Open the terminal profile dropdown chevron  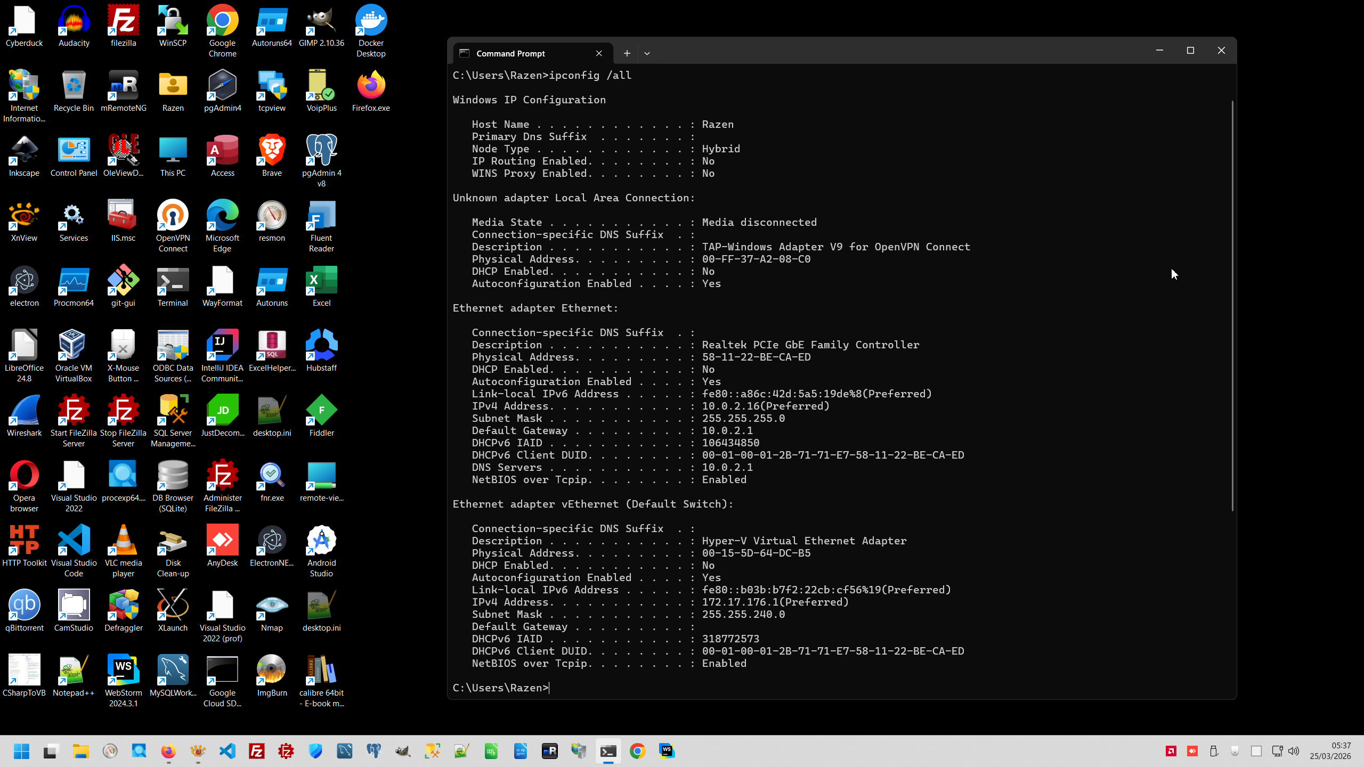(x=647, y=53)
